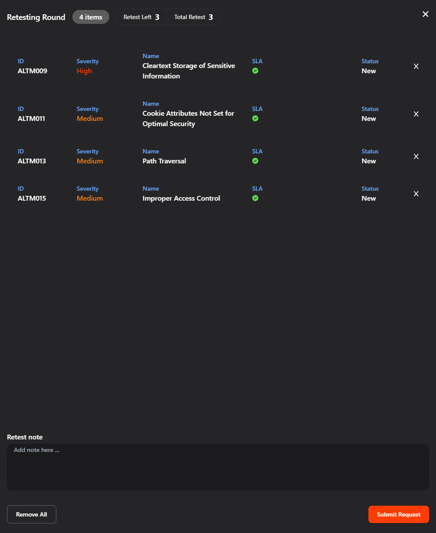
Task: Close the Retesting Round panel
Action: coord(425,14)
